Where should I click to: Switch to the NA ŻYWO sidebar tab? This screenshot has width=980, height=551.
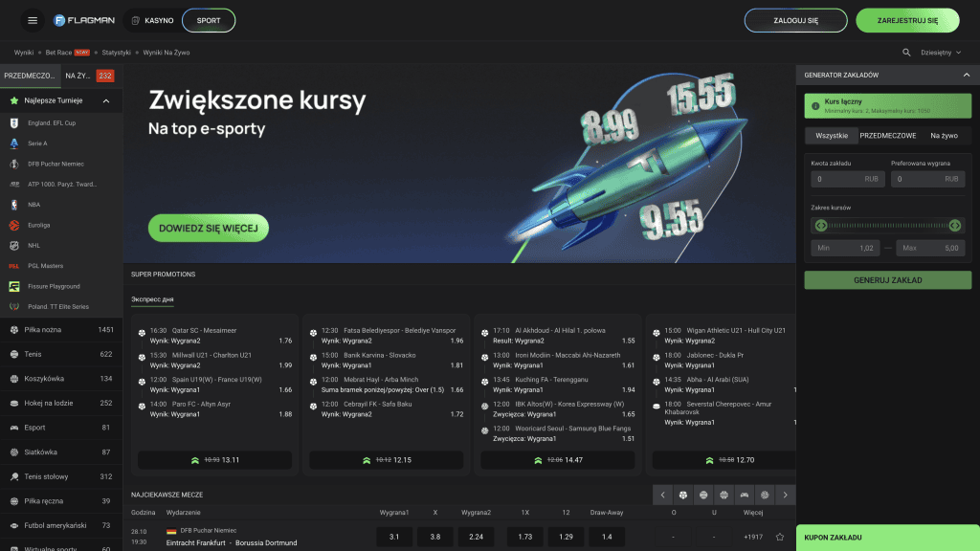pyautogui.click(x=88, y=76)
